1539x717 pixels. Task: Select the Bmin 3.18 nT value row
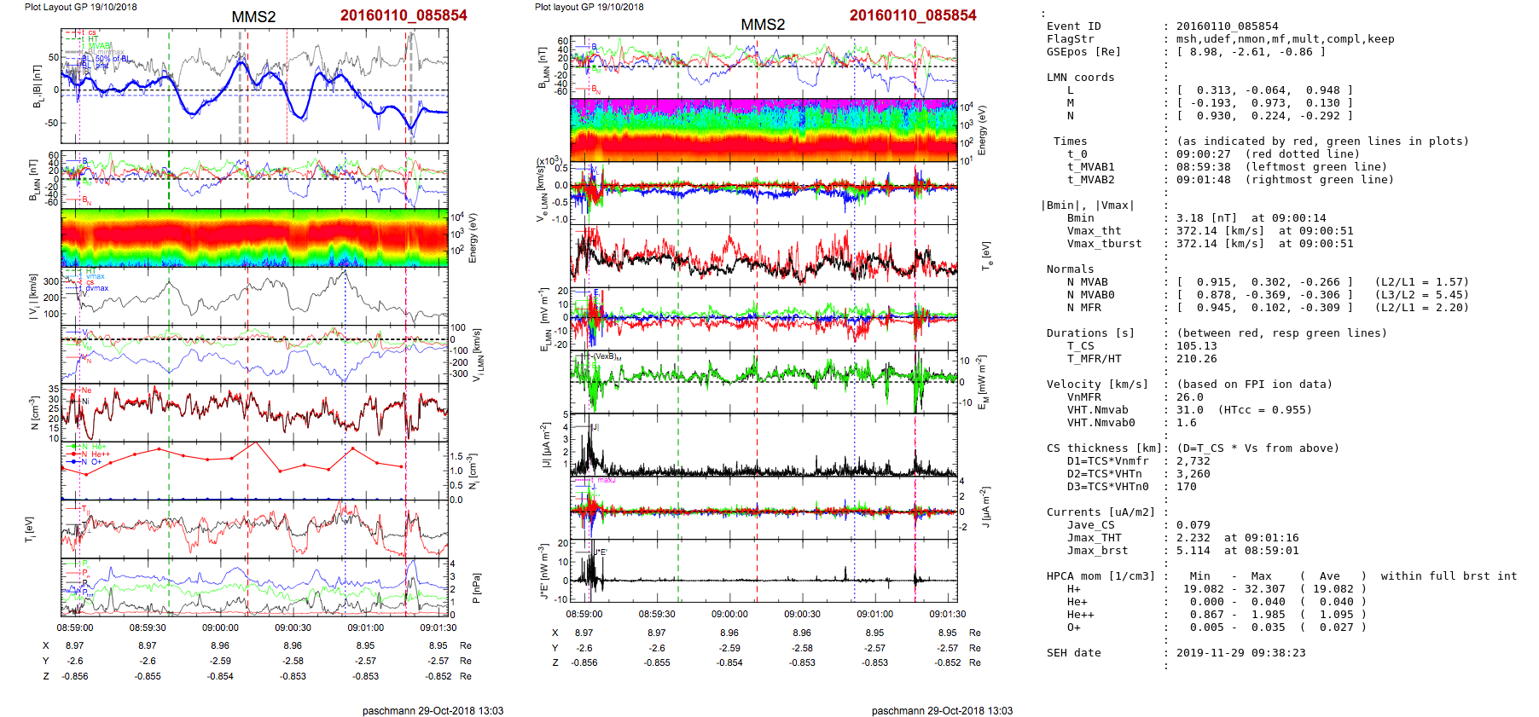(x=1237, y=218)
